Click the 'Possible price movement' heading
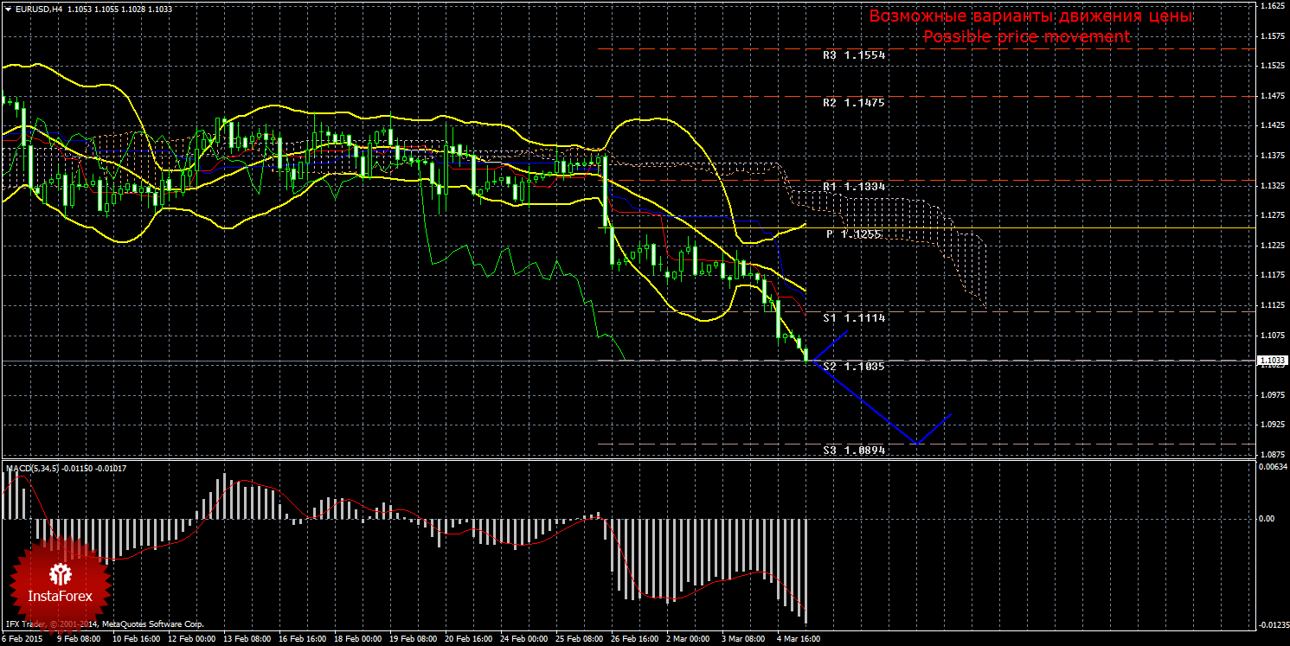The height and width of the screenshot is (646, 1290). click(x=1027, y=36)
